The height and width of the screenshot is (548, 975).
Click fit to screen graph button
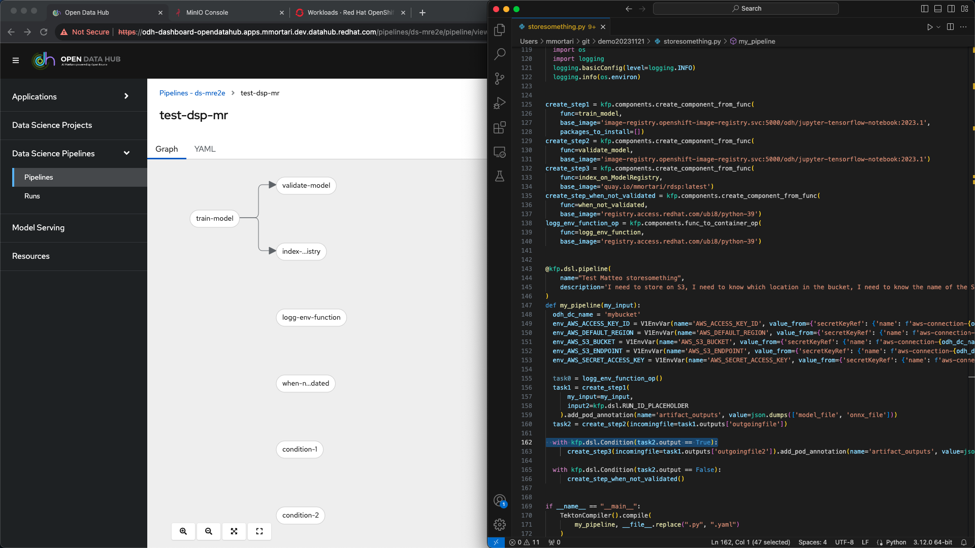234,531
